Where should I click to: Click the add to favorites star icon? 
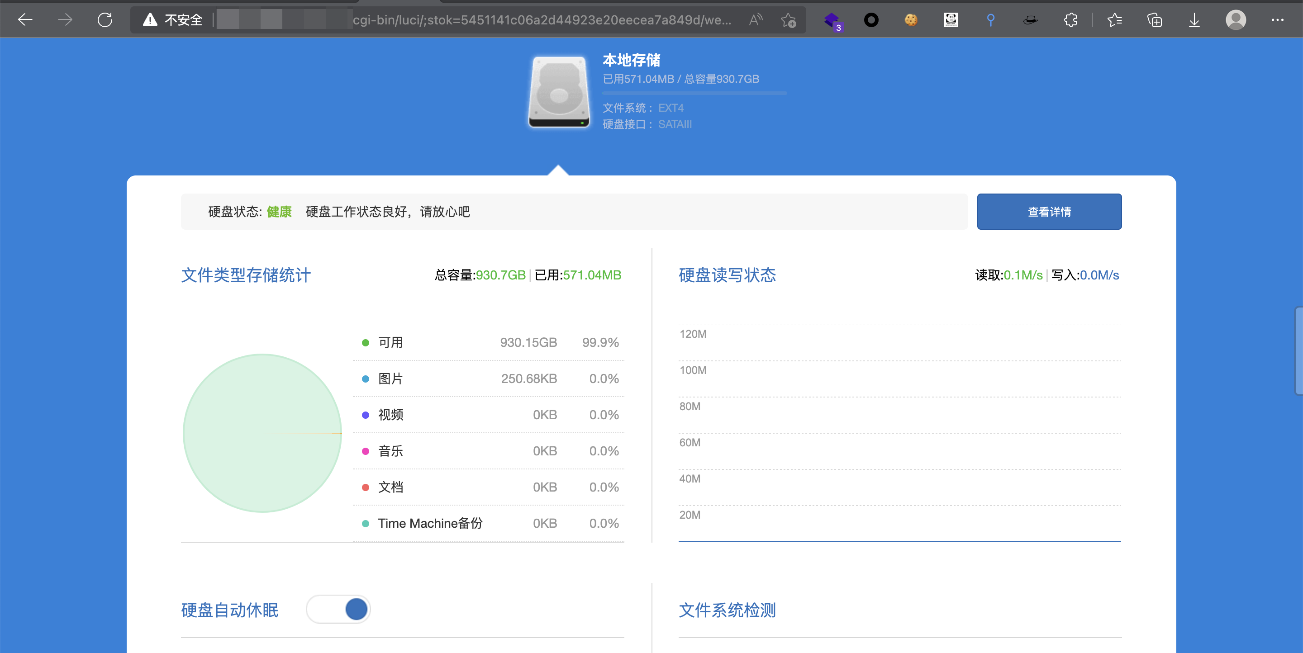coord(788,20)
